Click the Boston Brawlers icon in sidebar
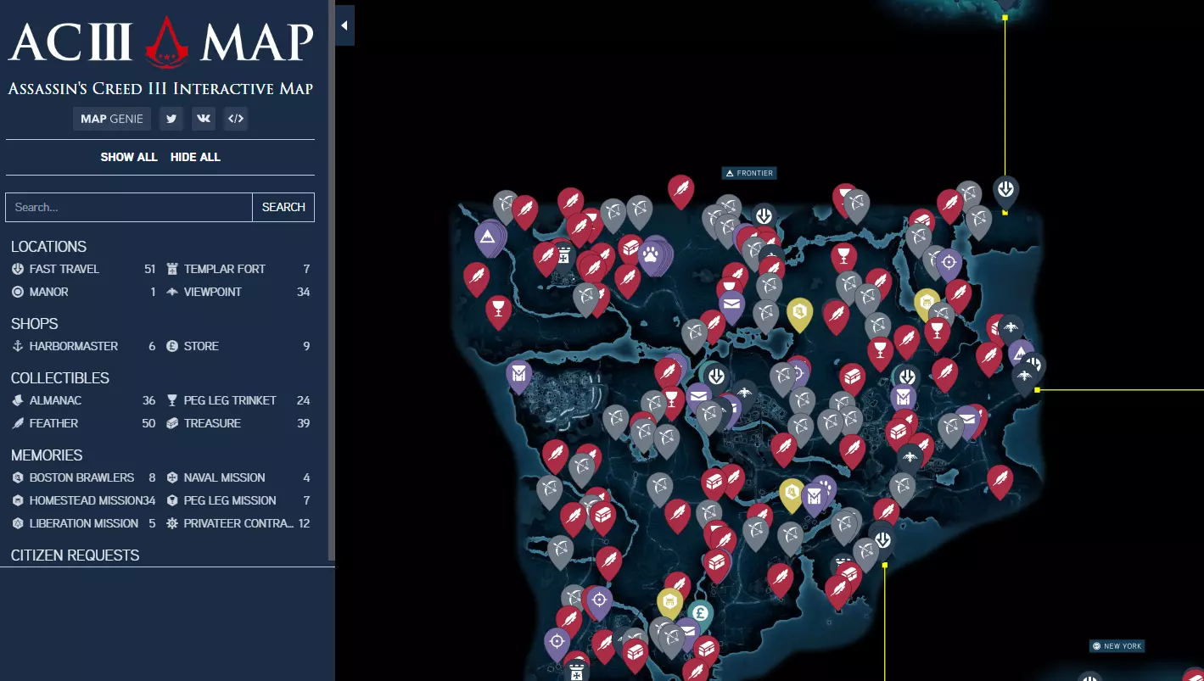 point(18,477)
